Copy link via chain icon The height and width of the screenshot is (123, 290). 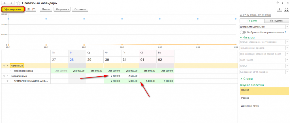(277, 3)
